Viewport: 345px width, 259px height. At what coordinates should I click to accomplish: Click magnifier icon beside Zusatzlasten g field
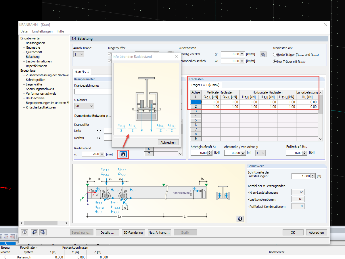click(263, 54)
